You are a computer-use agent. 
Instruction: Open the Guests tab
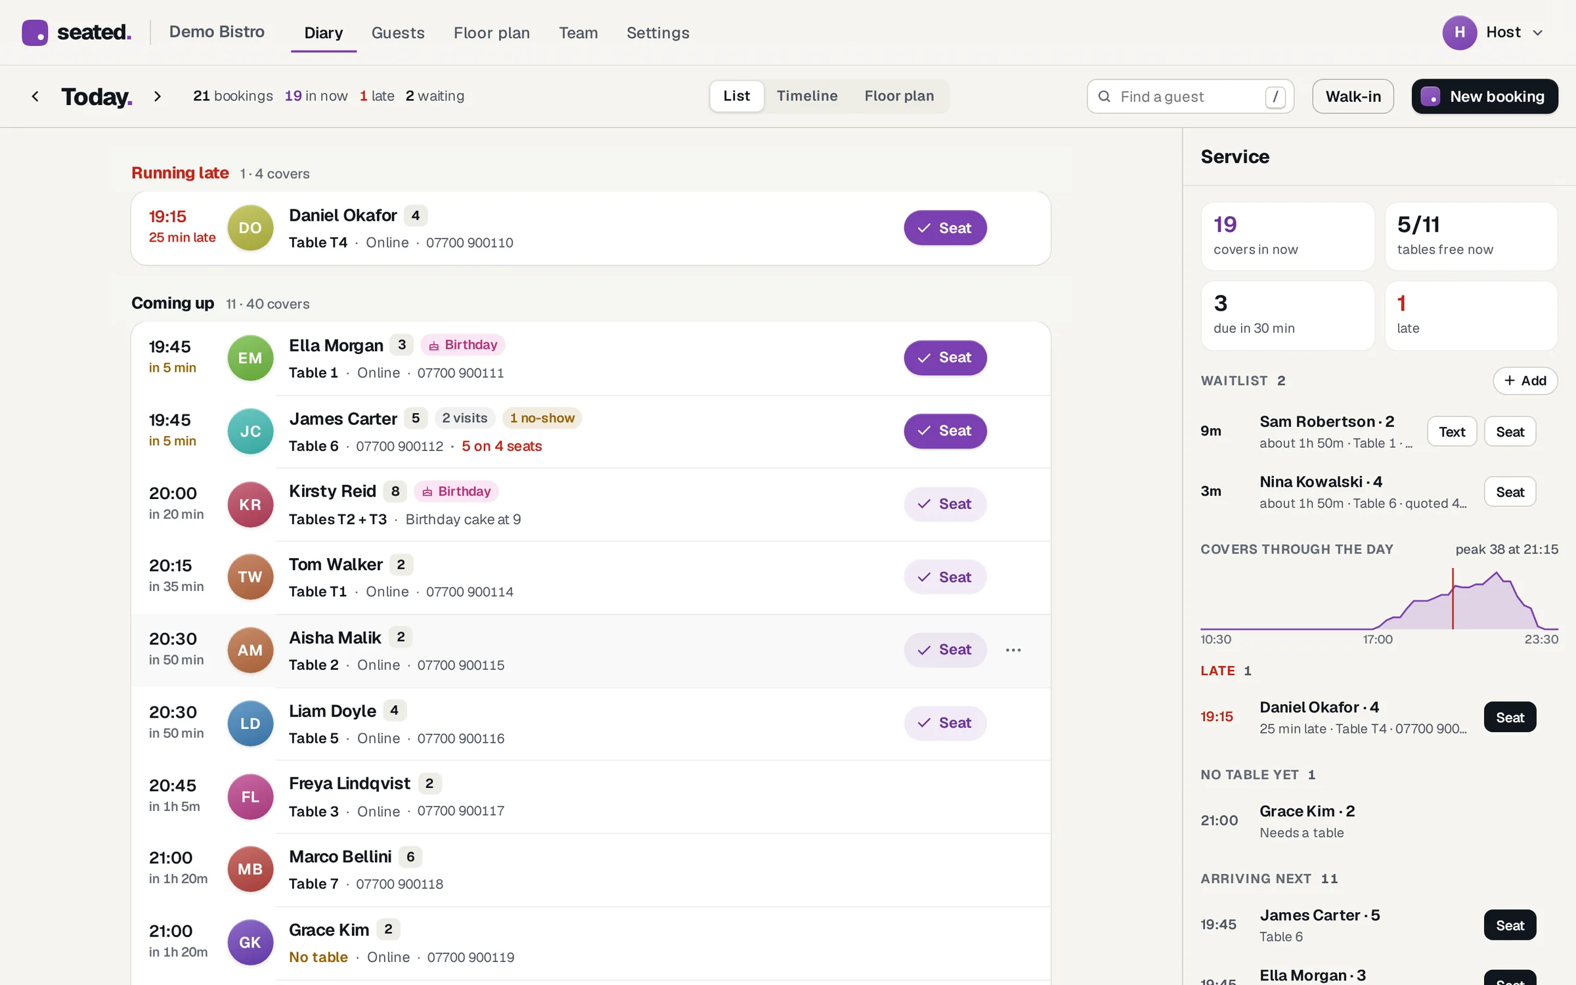pos(398,33)
